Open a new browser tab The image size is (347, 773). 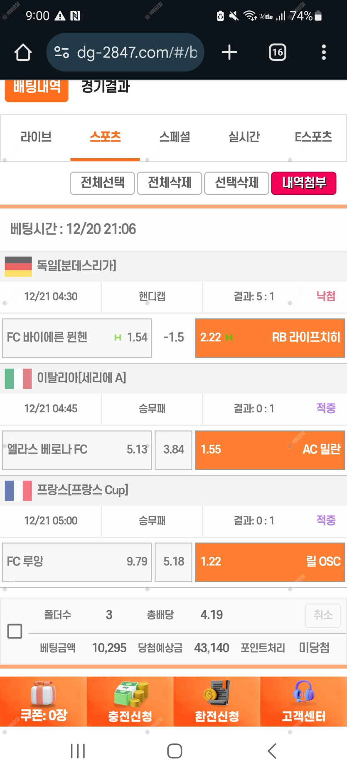click(229, 52)
